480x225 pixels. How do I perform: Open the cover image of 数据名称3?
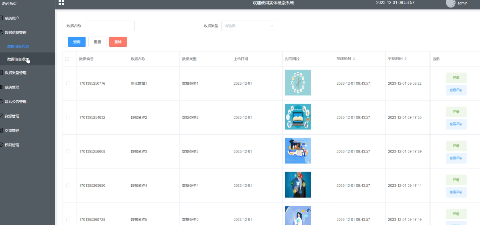[298, 151]
